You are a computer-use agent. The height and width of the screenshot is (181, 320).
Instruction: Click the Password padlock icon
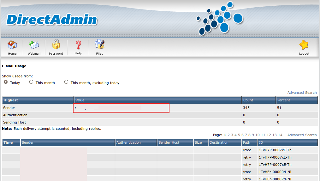tap(56, 45)
